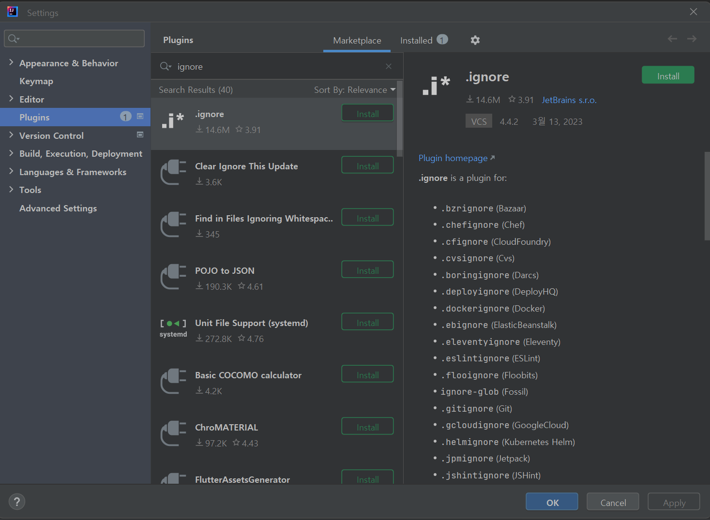Viewport: 710px width, 520px height.
Task: Click the plugin description scrollbar
Action: [x=707, y=196]
